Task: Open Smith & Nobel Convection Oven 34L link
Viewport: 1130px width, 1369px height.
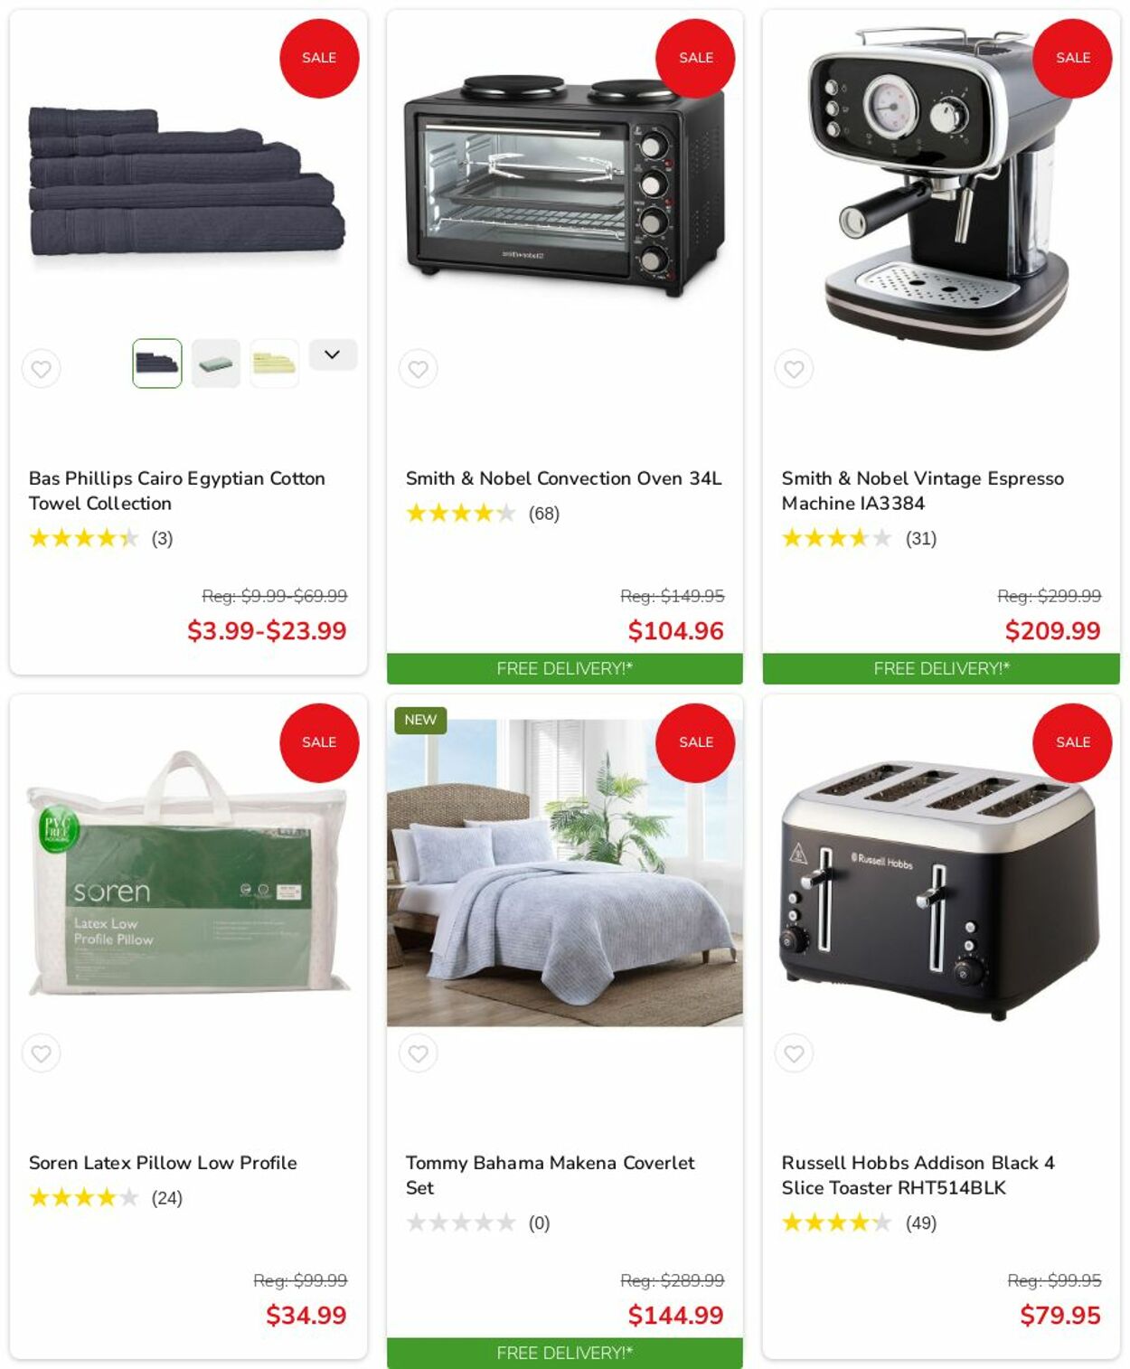Action: tap(563, 478)
